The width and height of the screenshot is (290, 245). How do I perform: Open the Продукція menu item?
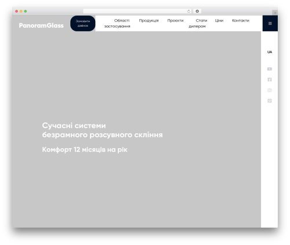point(148,20)
